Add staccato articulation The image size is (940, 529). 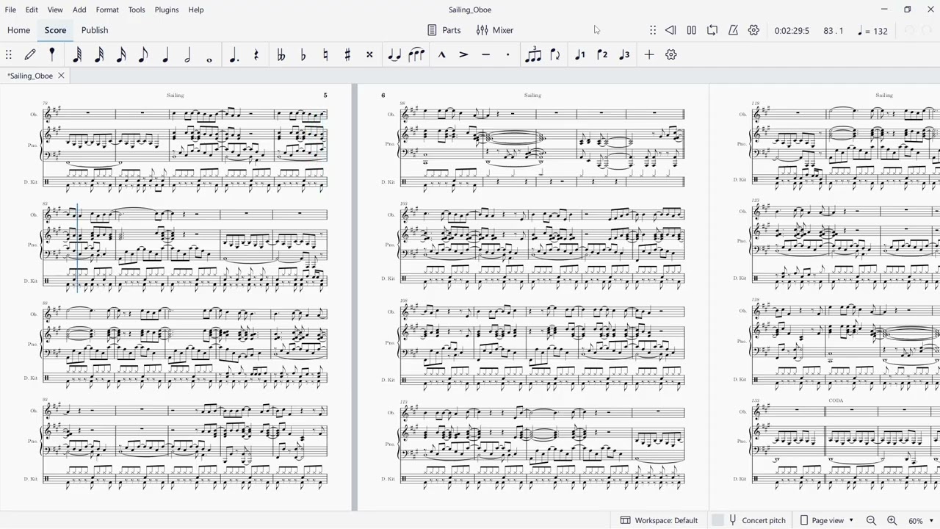507,54
